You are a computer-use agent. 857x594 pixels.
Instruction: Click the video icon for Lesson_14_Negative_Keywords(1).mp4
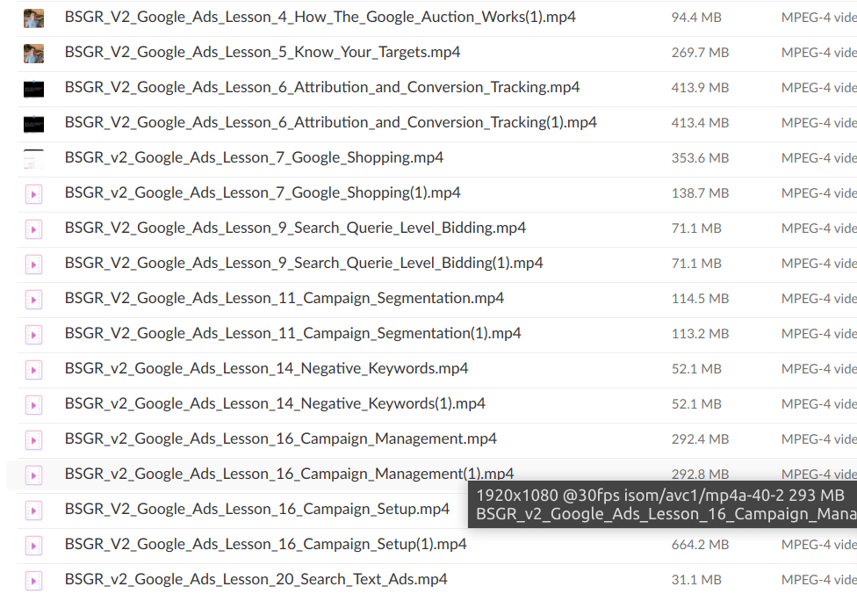tap(33, 404)
